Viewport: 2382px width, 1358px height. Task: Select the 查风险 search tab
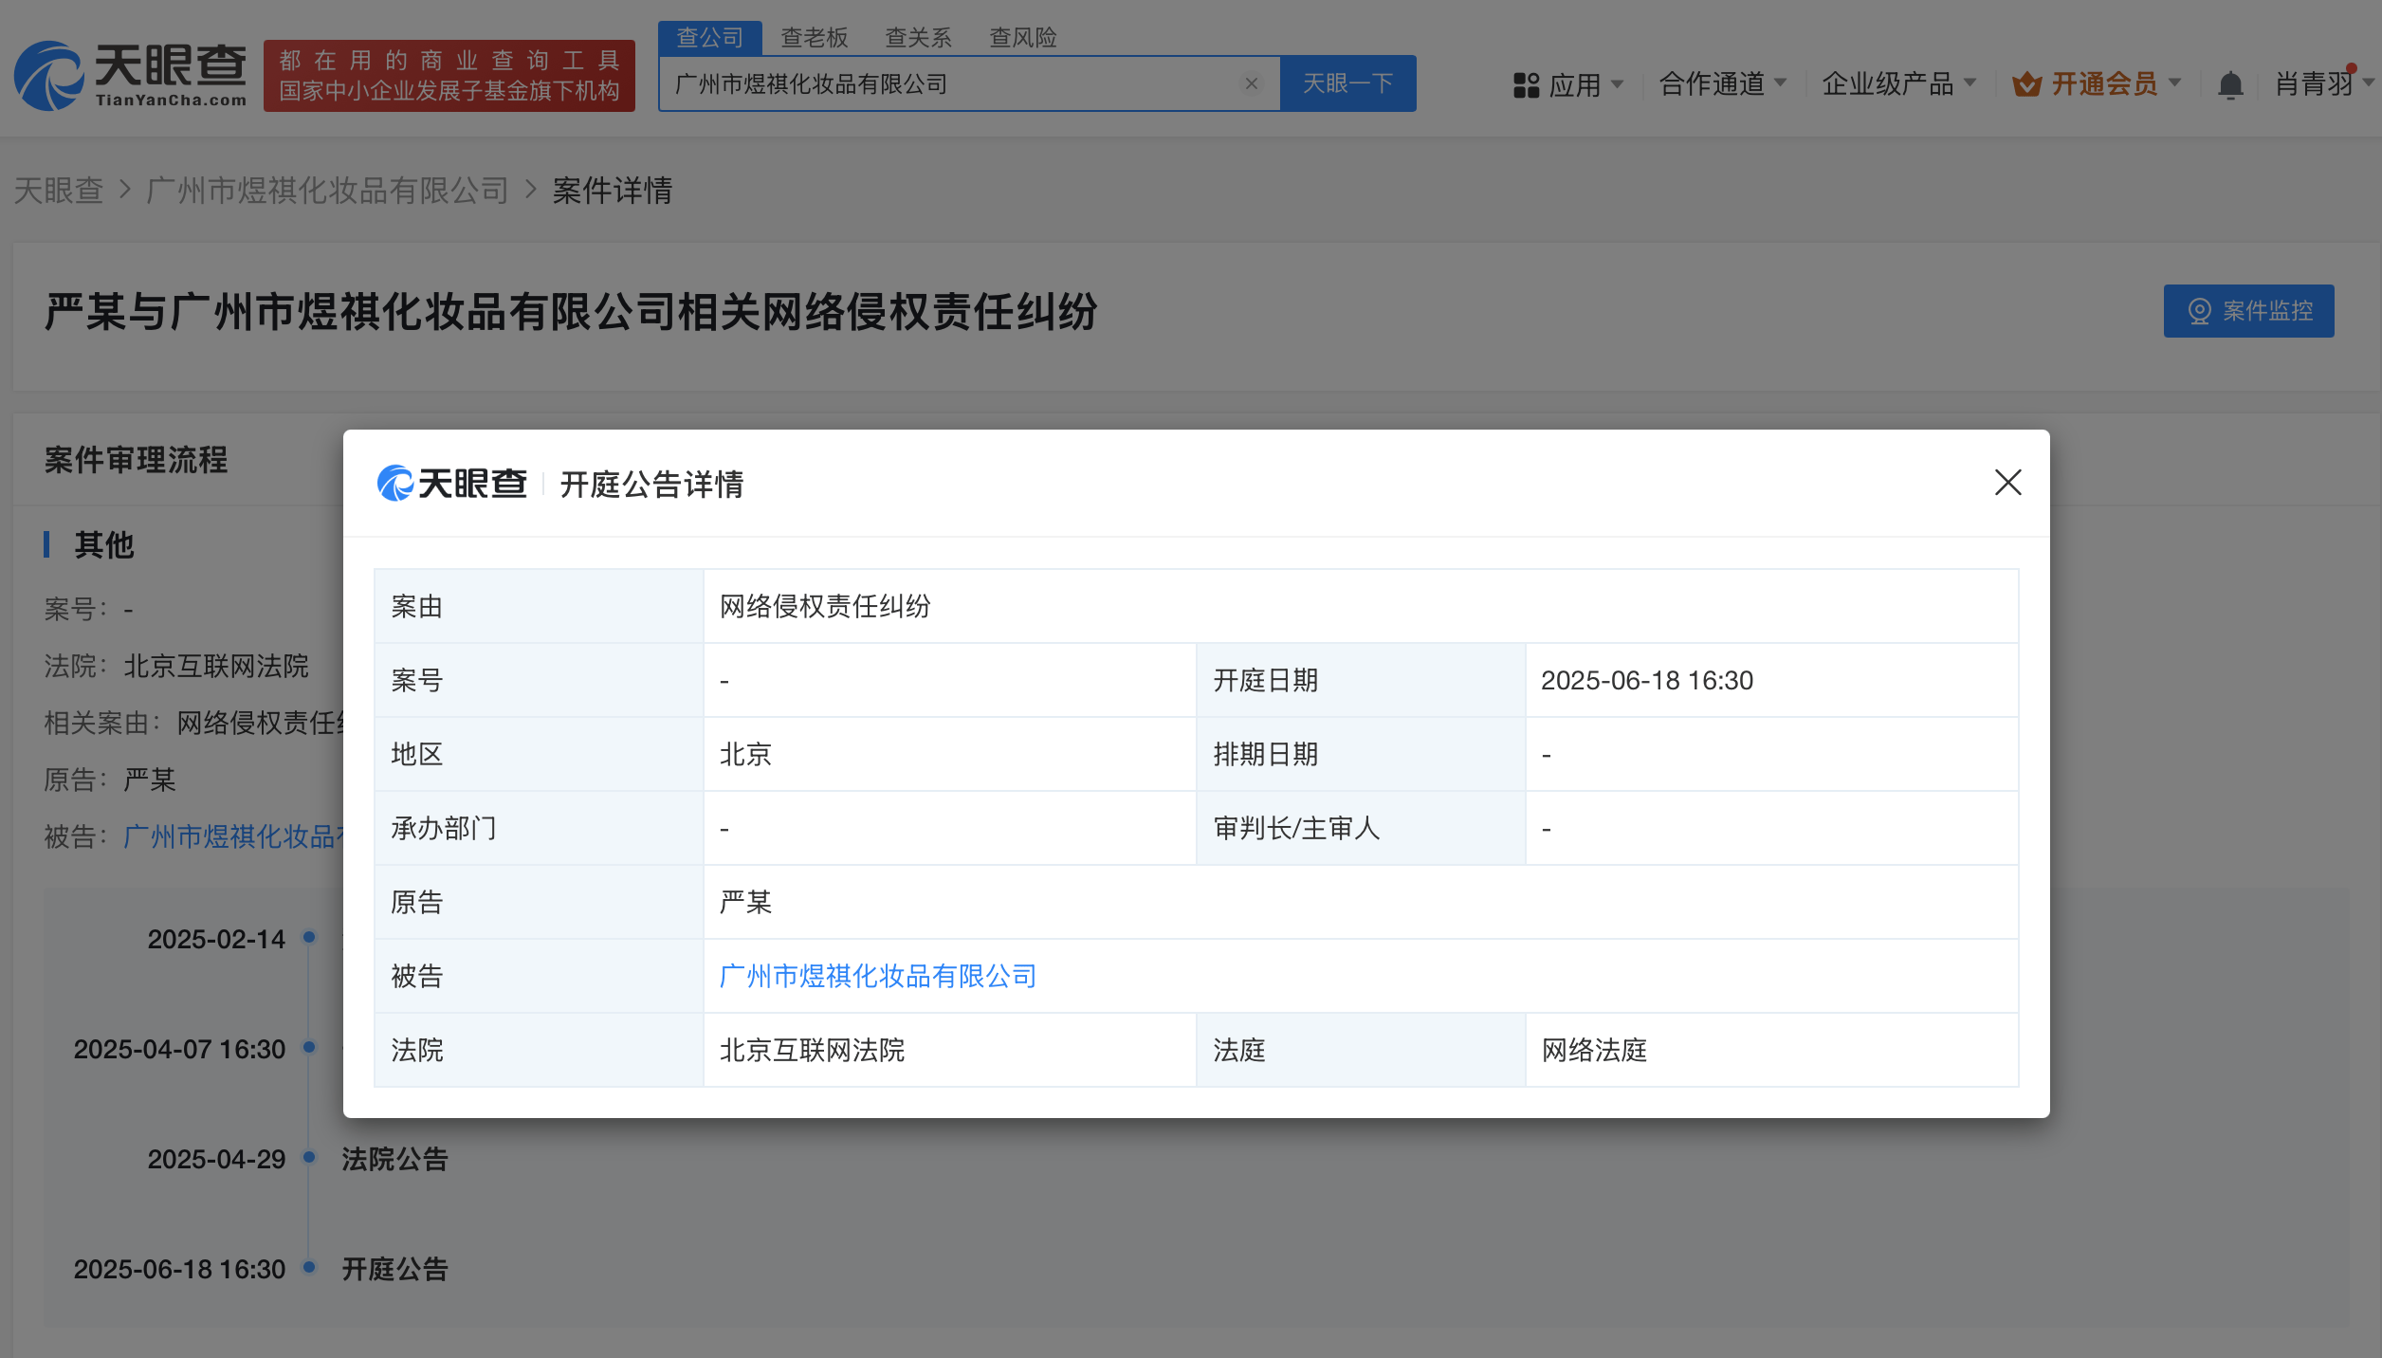tap(1022, 38)
